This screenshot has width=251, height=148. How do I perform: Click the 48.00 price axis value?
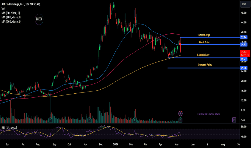tap(244, 13)
